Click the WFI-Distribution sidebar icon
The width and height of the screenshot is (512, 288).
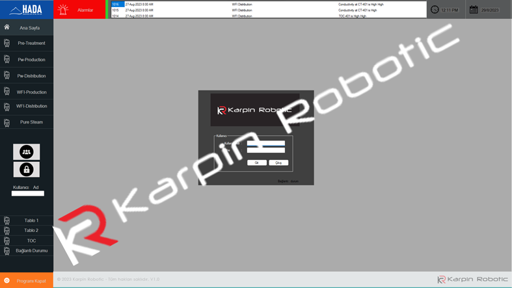pyautogui.click(x=7, y=107)
